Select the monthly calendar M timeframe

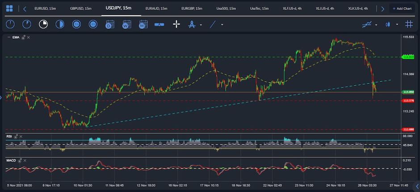point(143,25)
